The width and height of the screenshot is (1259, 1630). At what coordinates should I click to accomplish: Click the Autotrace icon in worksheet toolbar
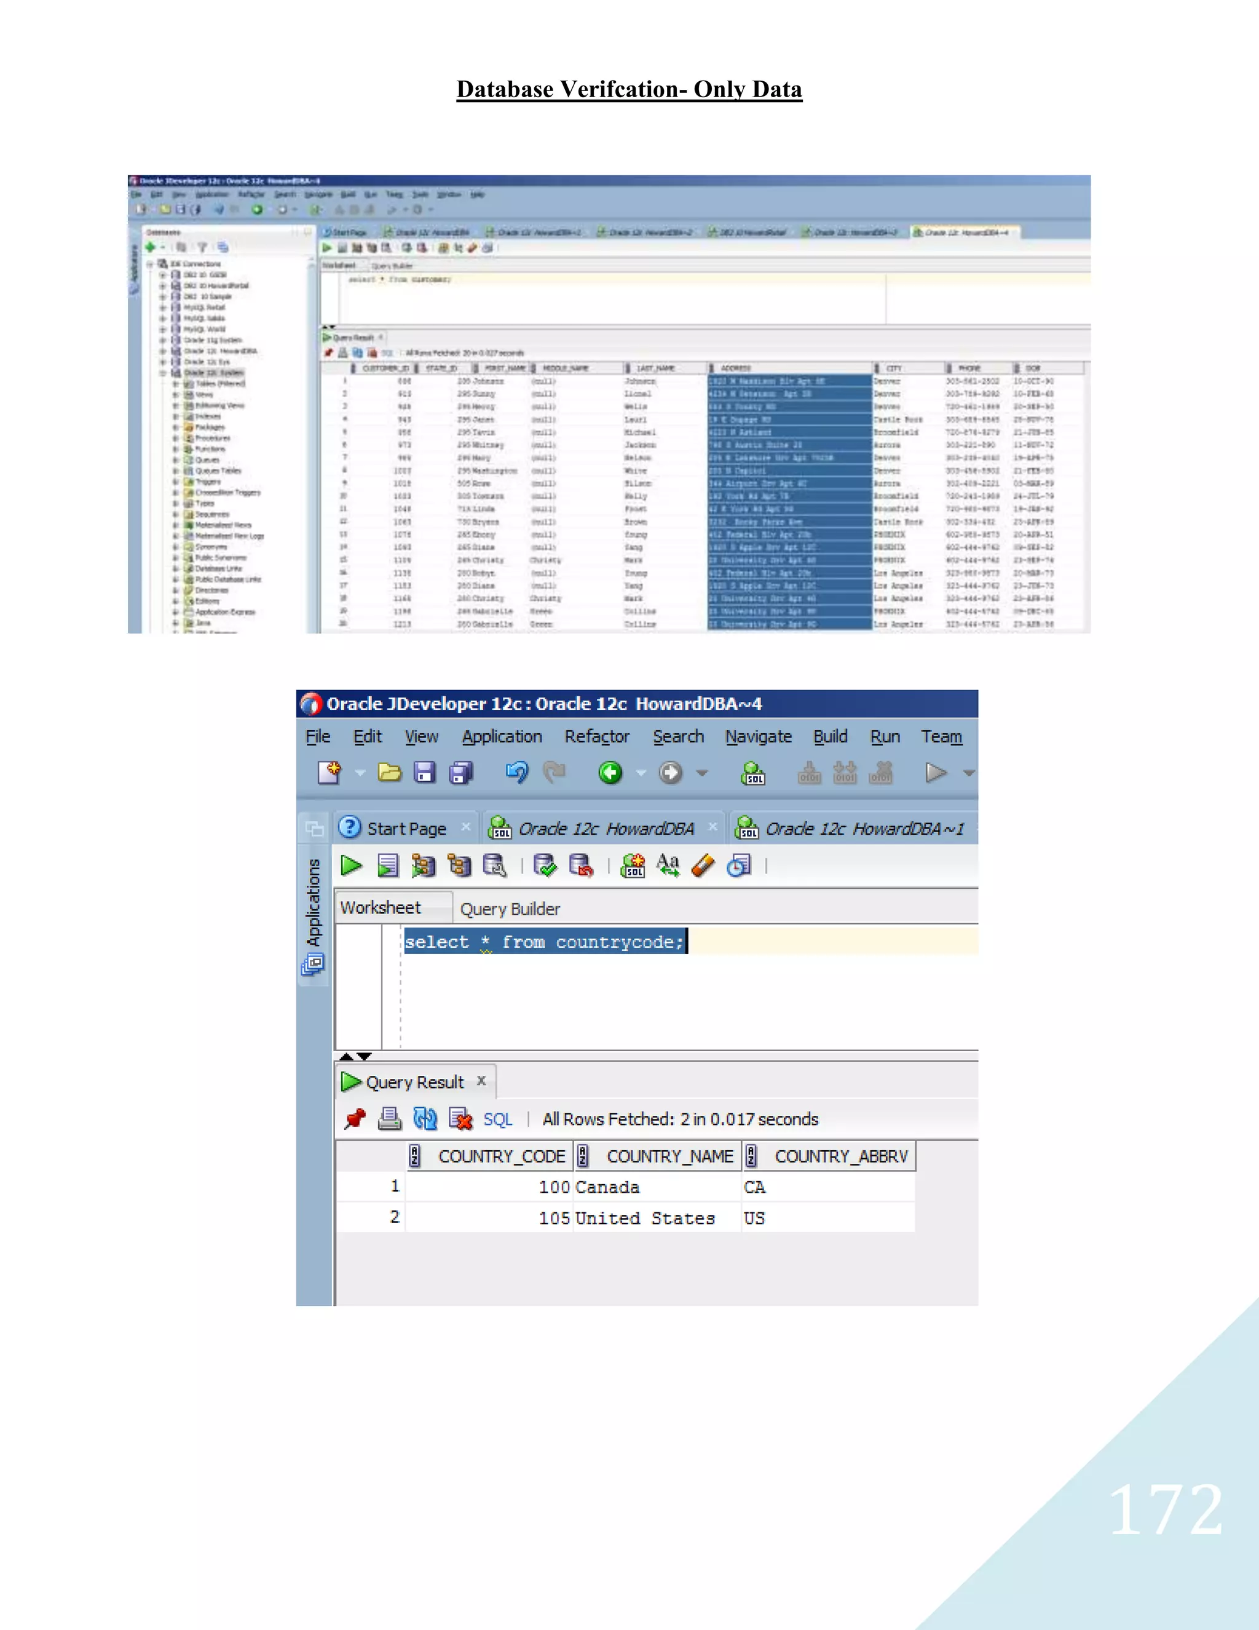tap(423, 866)
